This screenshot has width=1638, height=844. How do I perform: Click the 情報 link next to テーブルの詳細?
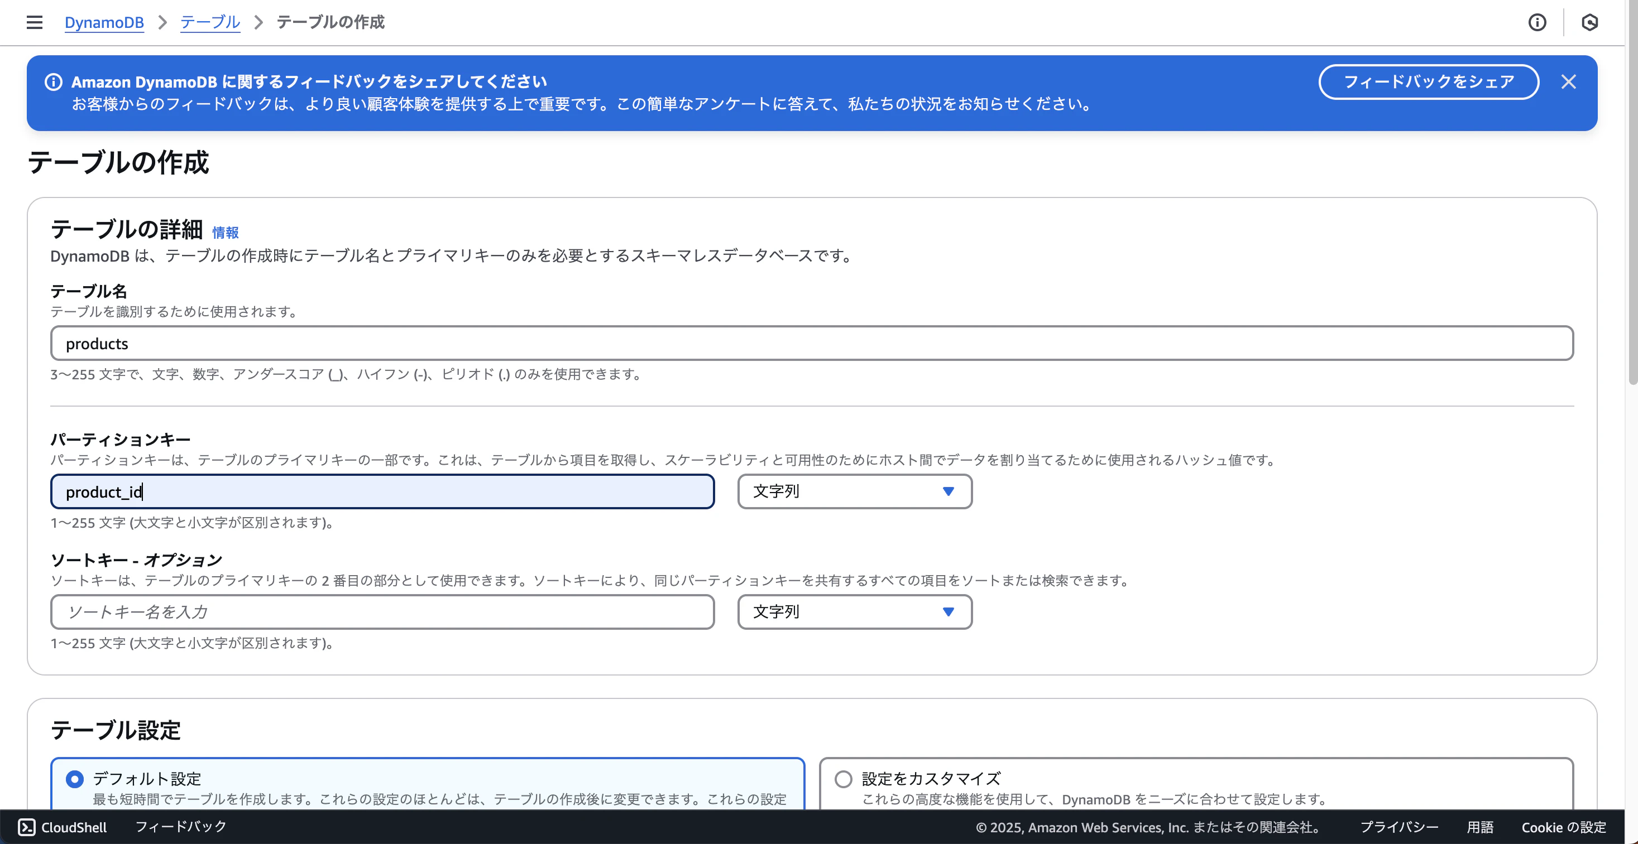click(225, 233)
